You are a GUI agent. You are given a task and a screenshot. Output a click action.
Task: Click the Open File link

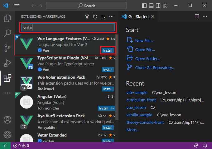(x=145, y=50)
